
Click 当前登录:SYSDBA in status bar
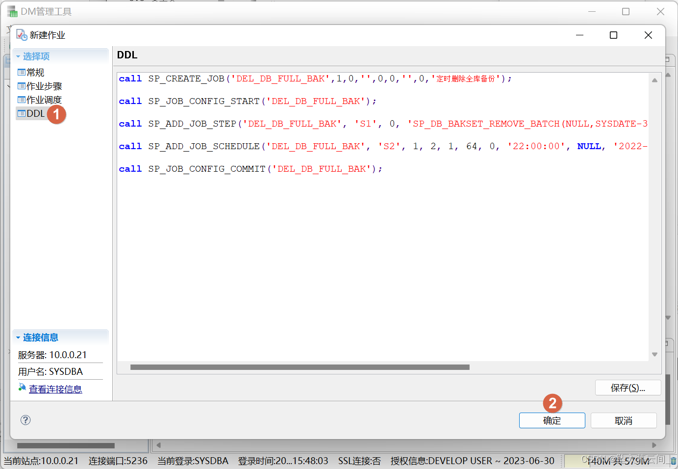(x=193, y=461)
